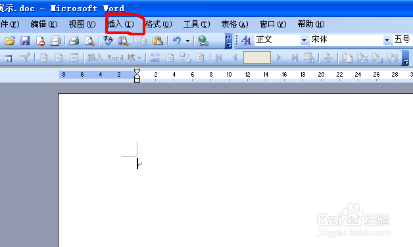Image resolution: width=413 pixels, height=247 pixels.
Task: Click the Merge to E-mail icon
Action: (x=377, y=58)
